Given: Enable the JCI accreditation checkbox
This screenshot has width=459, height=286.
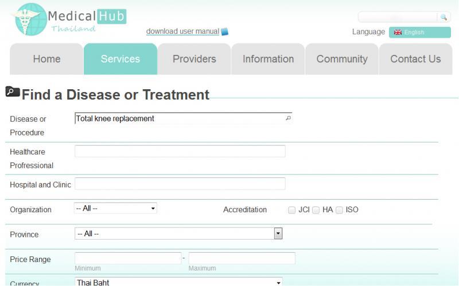Looking at the screenshot, I should click(292, 210).
